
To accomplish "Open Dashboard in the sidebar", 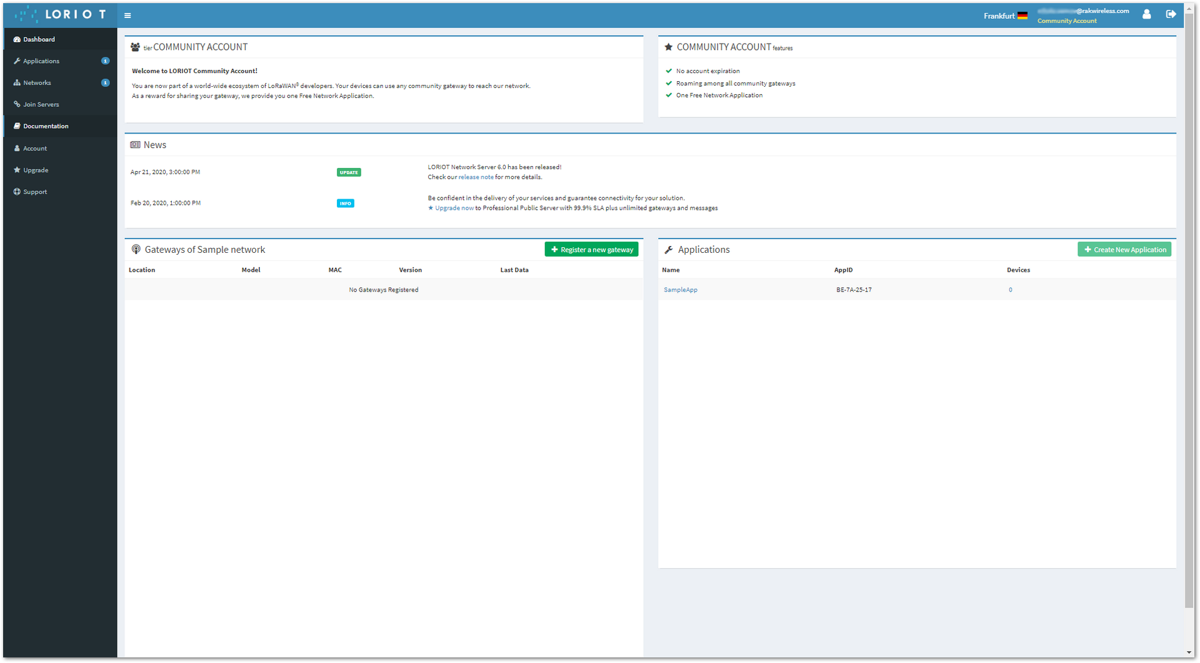I will pyautogui.click(x=60, y=39).
